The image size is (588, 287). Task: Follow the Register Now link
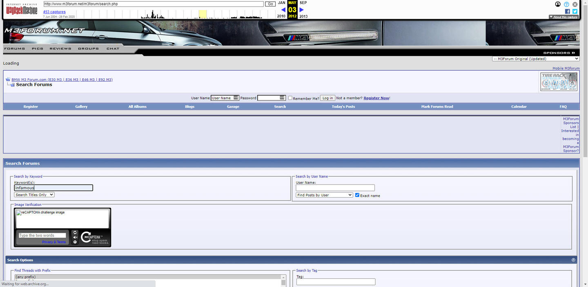[x=376, y=98]
